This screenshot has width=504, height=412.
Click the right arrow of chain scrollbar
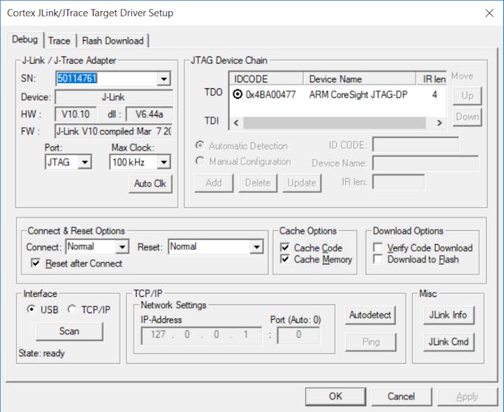(x=439, y=123)
